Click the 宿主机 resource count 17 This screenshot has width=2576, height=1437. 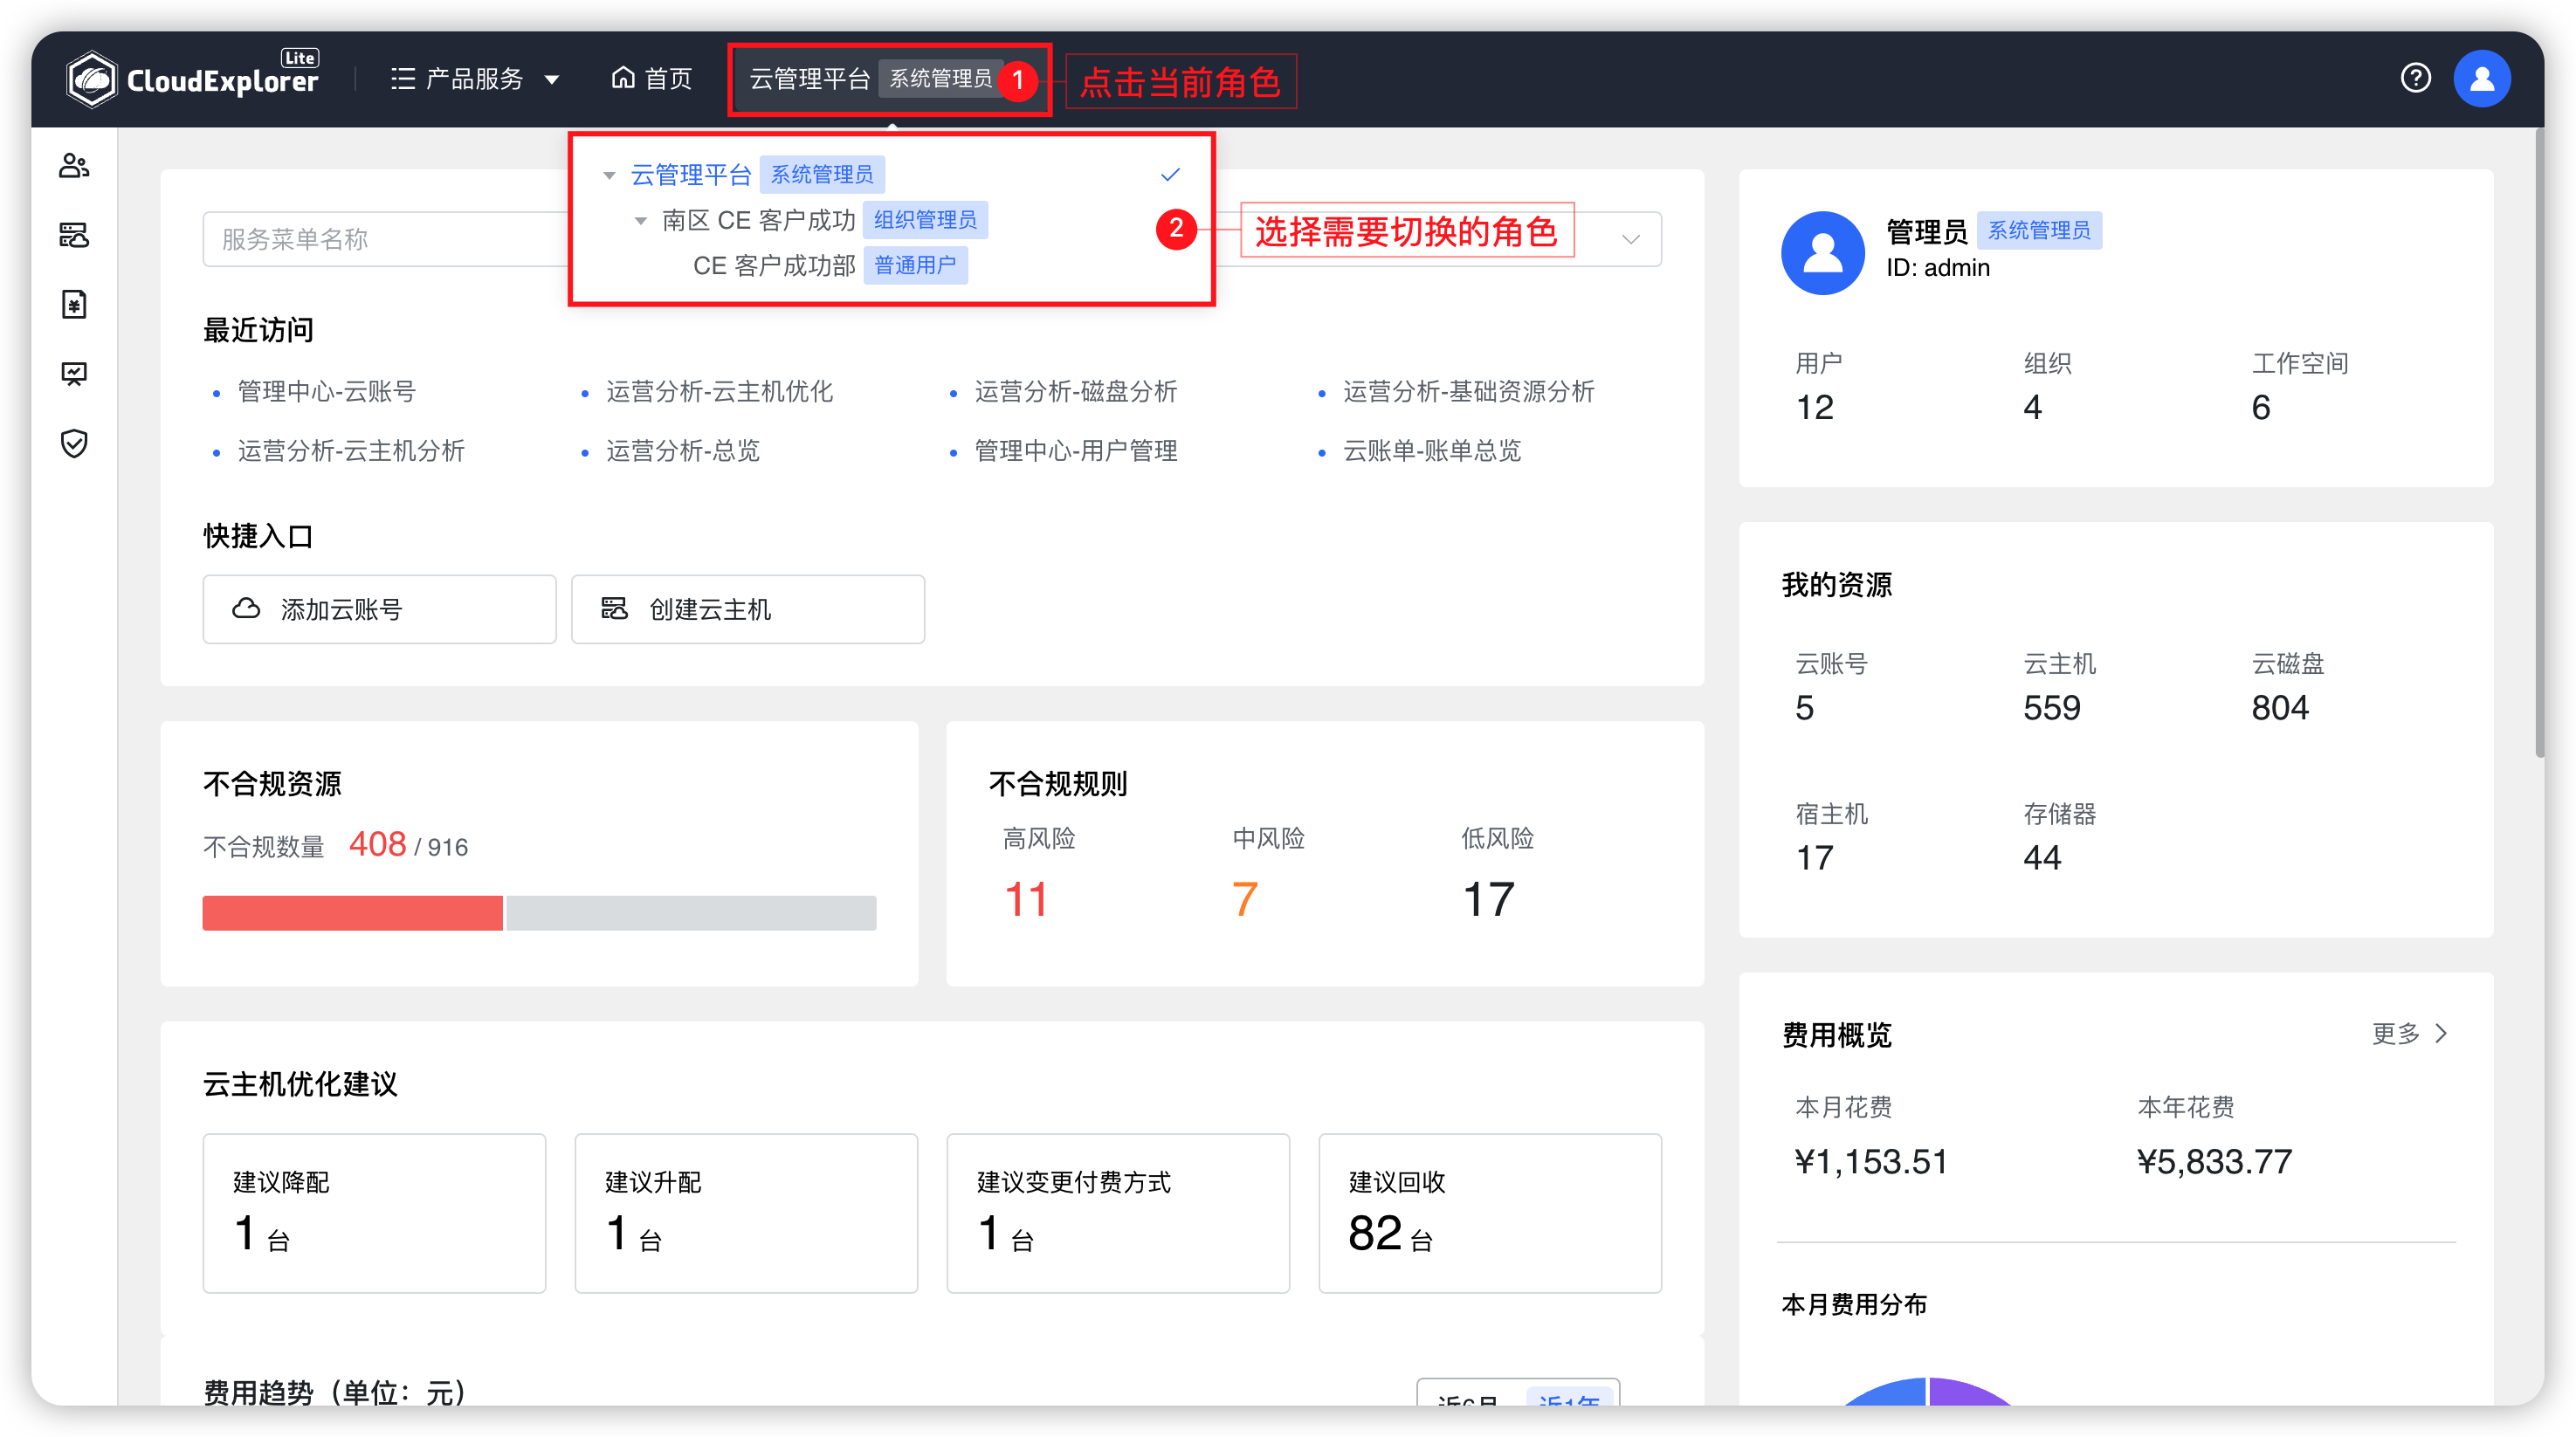pyautogui.click(x=1814, y=858)
